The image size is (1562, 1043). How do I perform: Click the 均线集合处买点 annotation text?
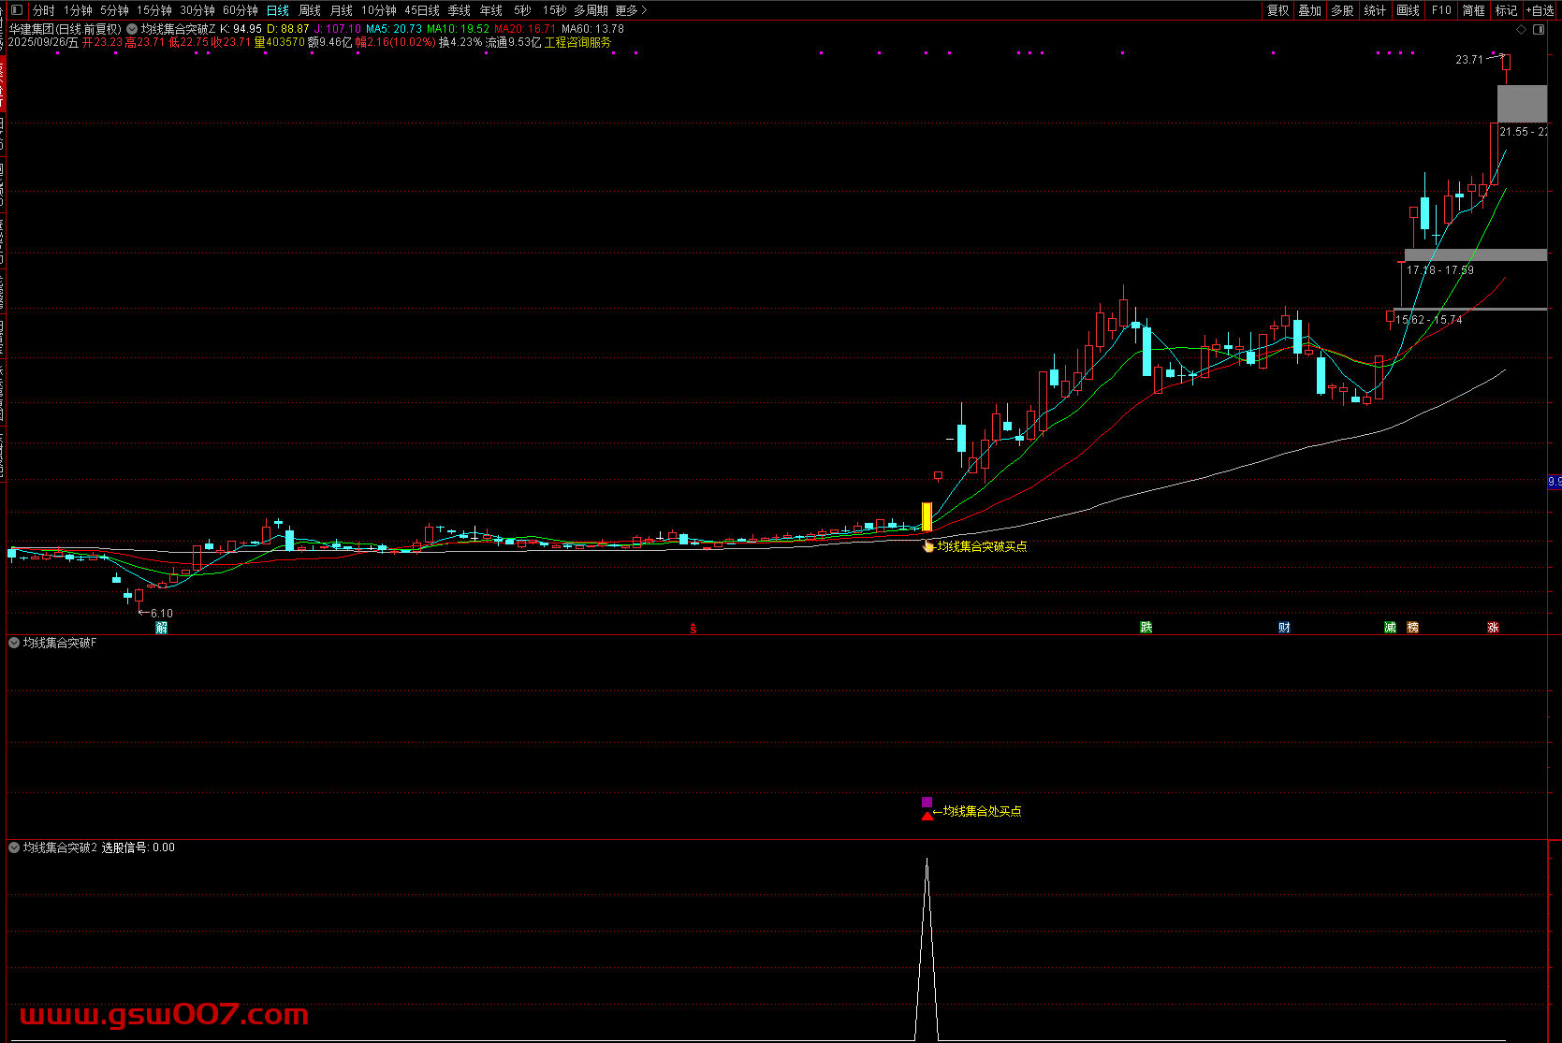coord(982,811)
